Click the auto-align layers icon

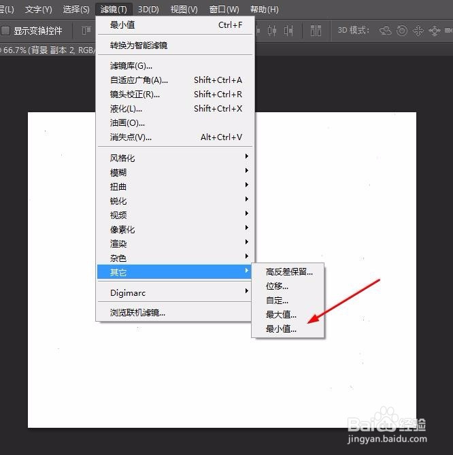point(316,31)
